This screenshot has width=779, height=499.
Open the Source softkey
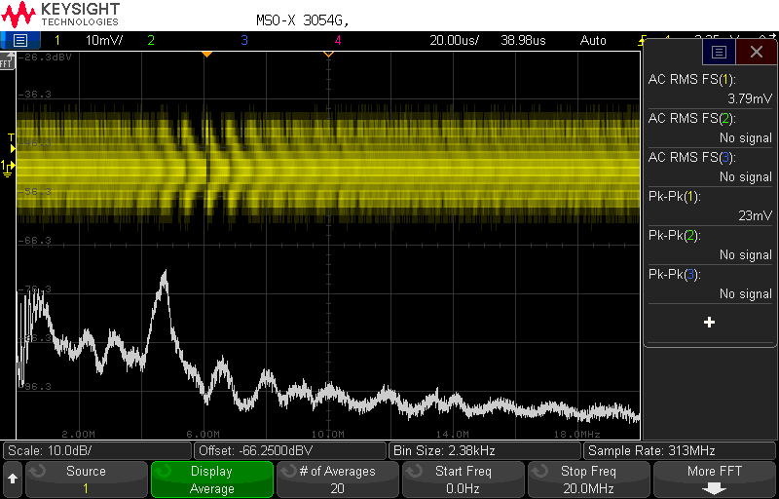[x=86, y=480]
